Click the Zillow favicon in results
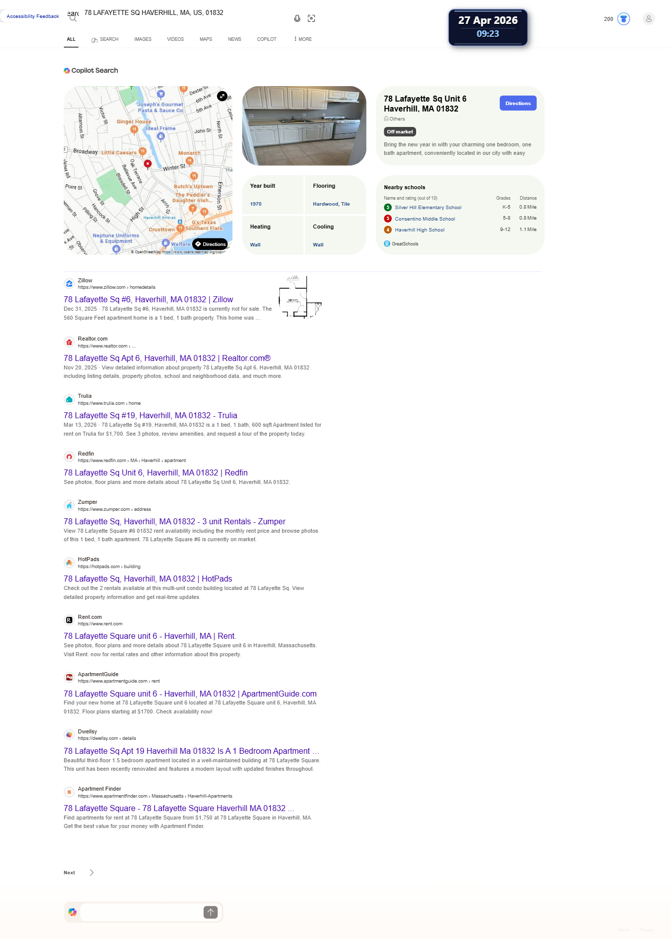 coord(69,284)
